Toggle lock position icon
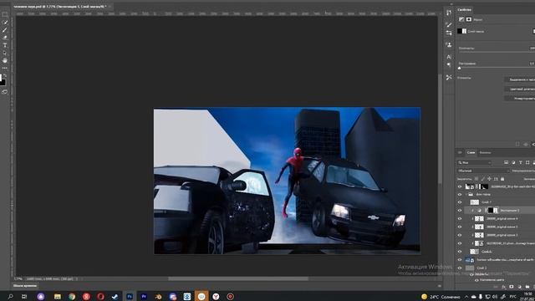Screen dimensions: 535x301 pyautogui.click(x=489, y=178)
